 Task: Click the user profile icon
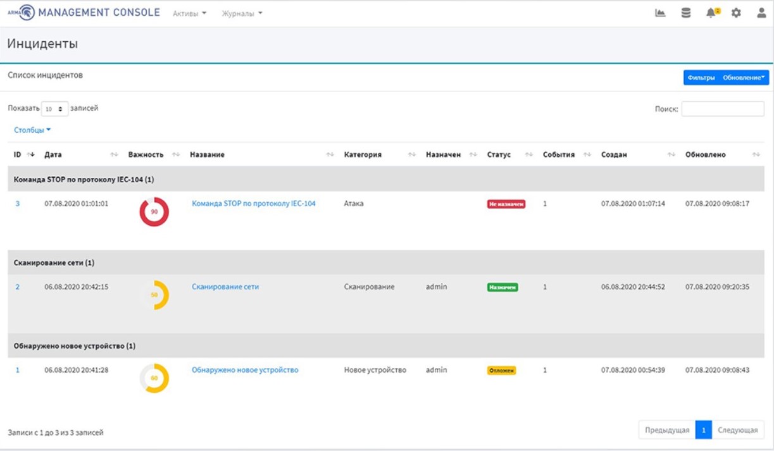[x=761, y=13]
